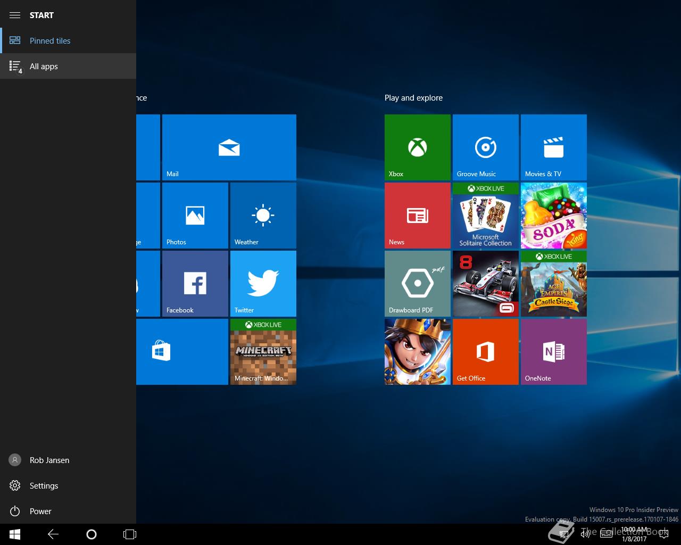Open network status tray icon
This screenshot has width=681, height=545.
click(x=564, y=534)
